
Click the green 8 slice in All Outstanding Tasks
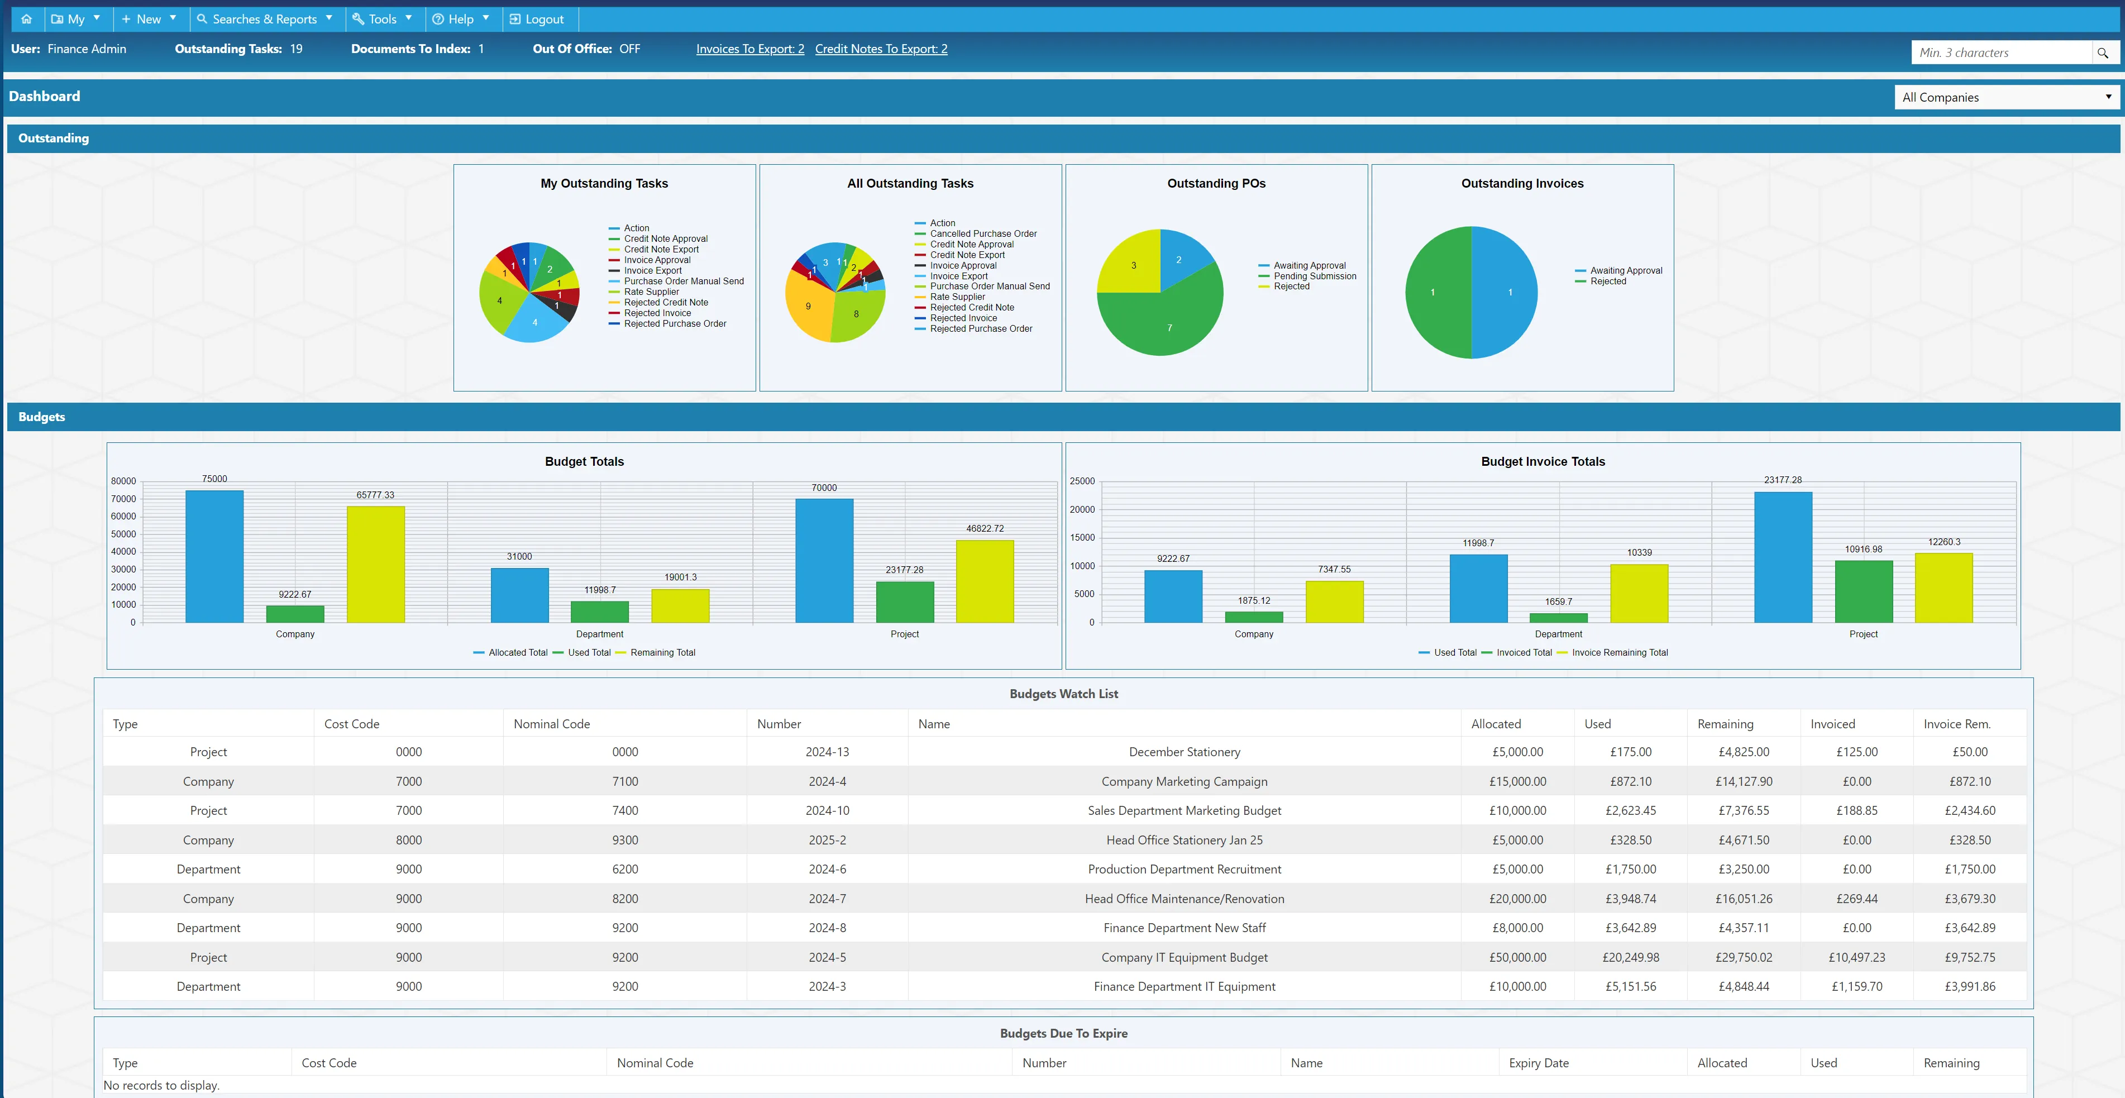click(858, 315)
